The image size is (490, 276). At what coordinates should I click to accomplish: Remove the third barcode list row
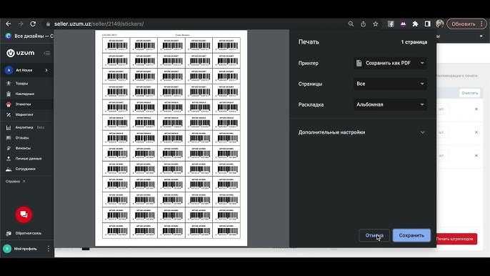pyautogui.click(x=476, y=156)
